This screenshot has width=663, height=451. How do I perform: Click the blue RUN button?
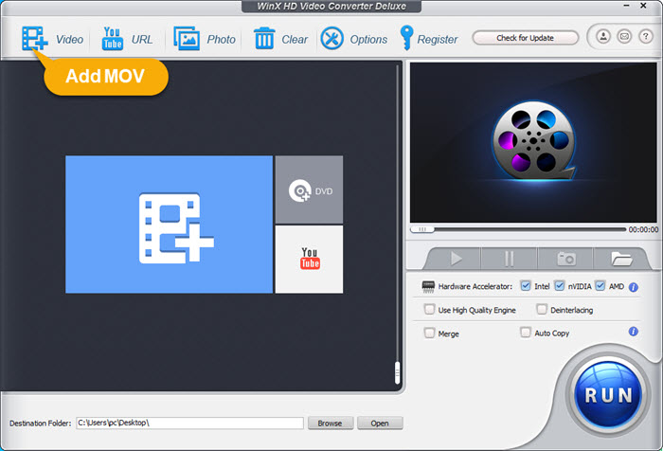tap(608, 395)
